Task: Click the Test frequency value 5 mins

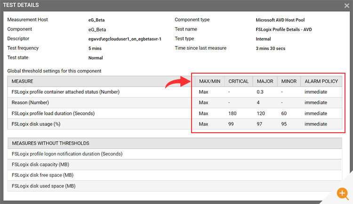Action: (95, 48)
